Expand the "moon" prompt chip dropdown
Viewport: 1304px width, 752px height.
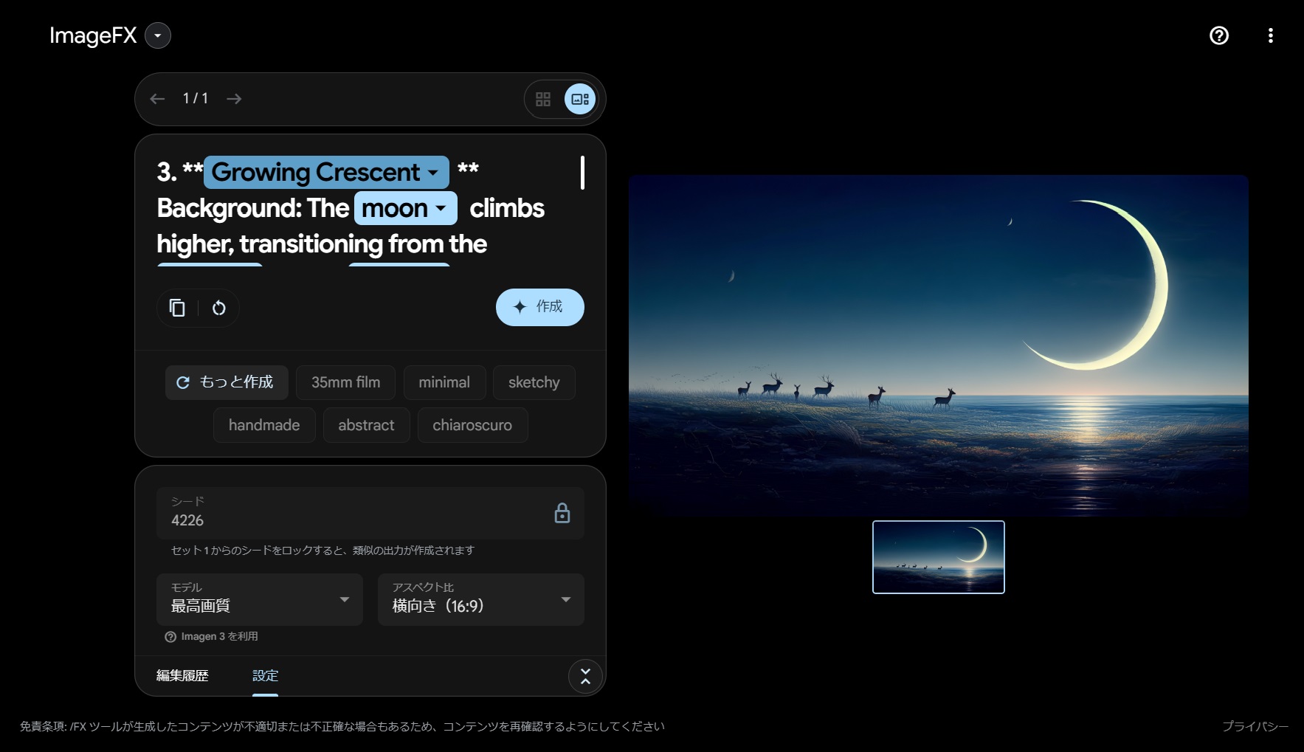pos(441,208)
